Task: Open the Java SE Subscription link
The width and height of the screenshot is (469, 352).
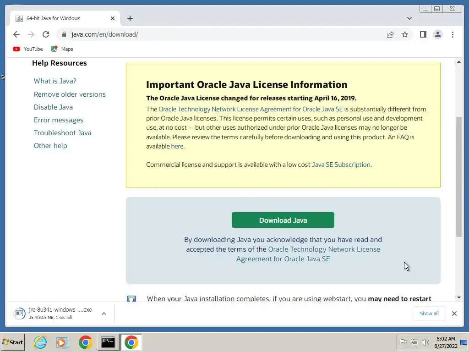Action: pyautogui.click(x=341, y=165)
